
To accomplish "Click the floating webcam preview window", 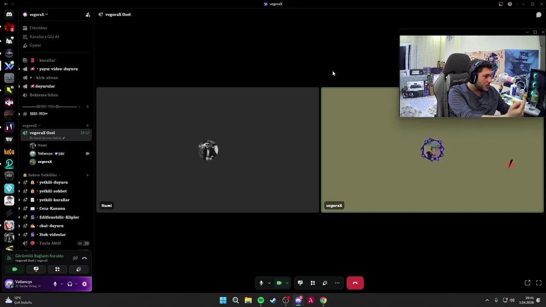I will tap(472, 76).
